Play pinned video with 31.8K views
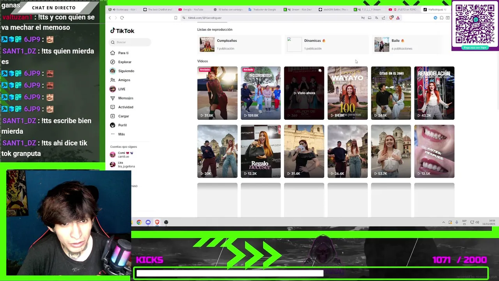Image resolution: width=499 pixels, height=281 pixels. pyautogui.click(x=217, y=93)
